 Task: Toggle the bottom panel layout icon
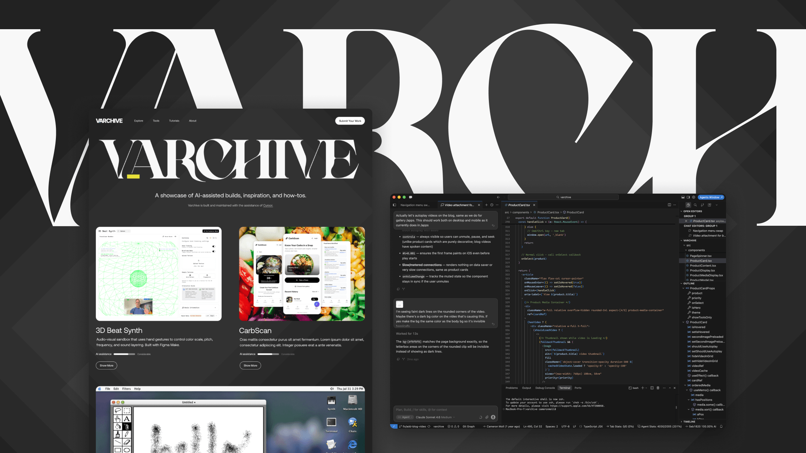tap(683, 197)
